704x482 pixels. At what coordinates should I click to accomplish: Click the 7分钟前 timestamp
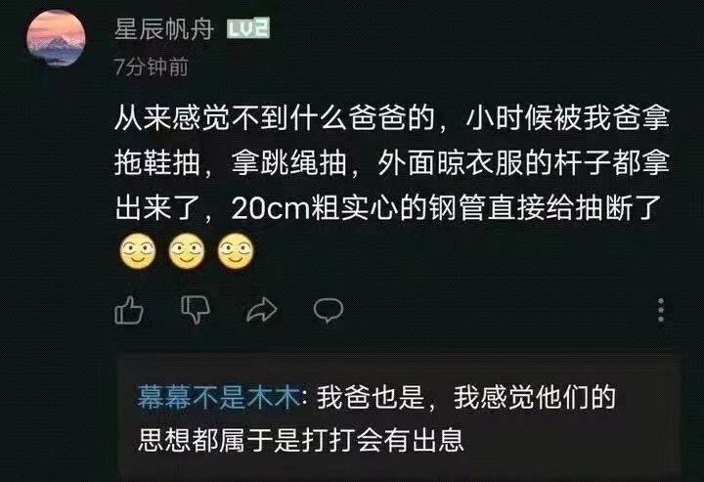[151, 66]
